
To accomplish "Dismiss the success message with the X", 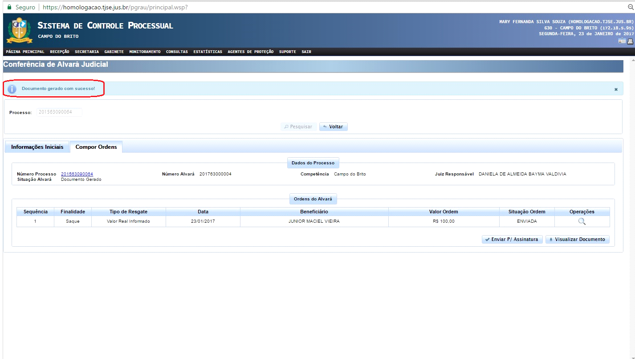I will (x=616, y=89).
